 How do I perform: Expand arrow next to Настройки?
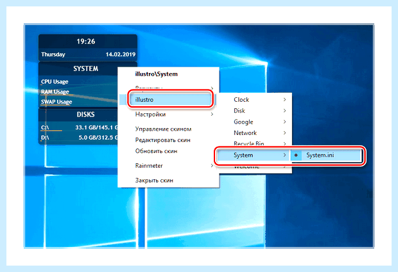(x=212, y=115)
